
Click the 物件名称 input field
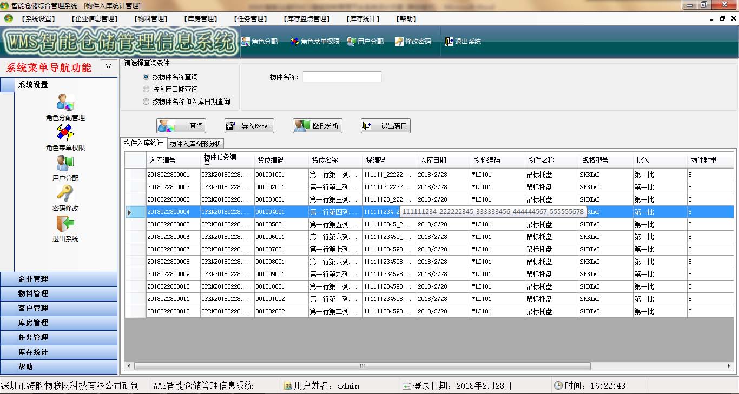(x=342, y=77)
